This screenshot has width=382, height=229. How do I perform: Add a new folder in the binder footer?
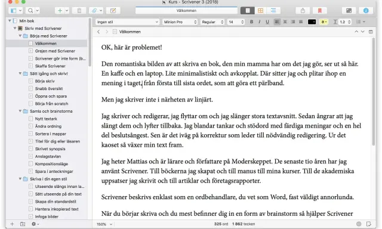point(23,224)
